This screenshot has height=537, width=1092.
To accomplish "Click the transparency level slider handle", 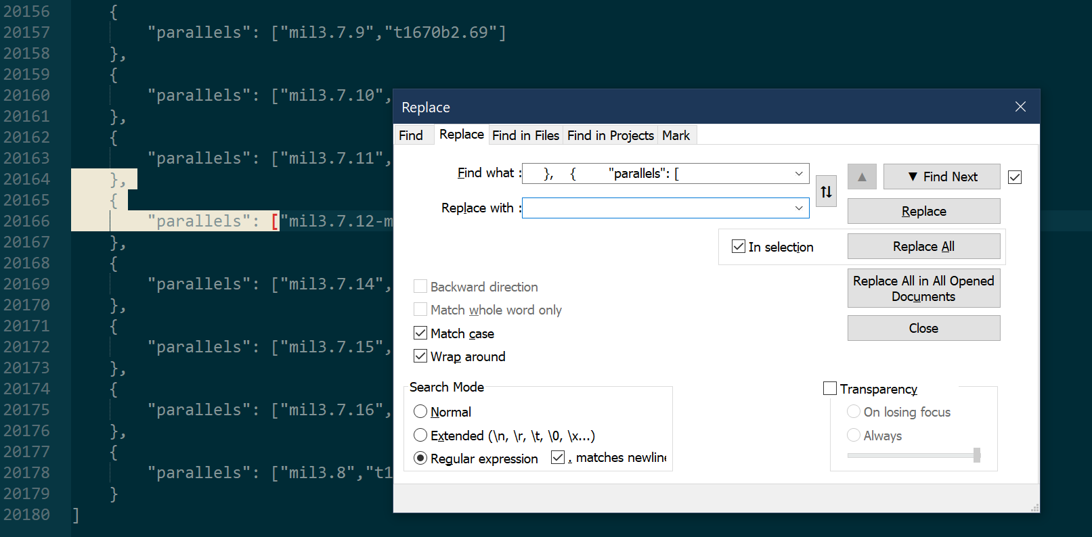I will (x=977, y=455).
